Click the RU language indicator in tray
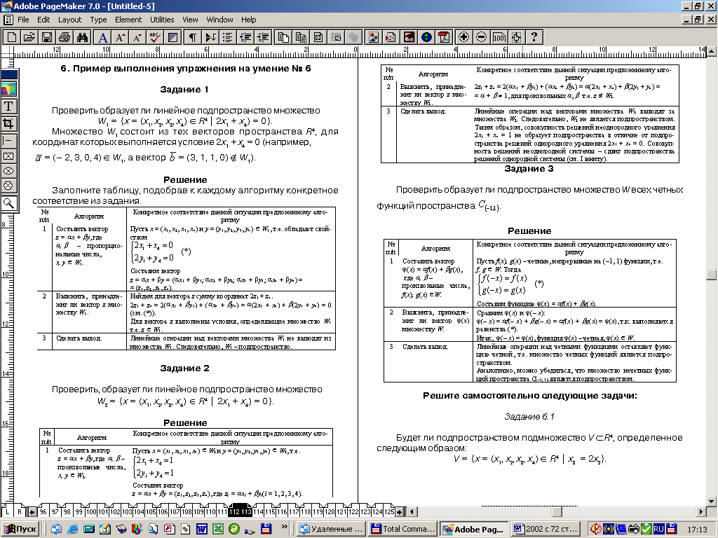The image size is (718, 538). 658,529
